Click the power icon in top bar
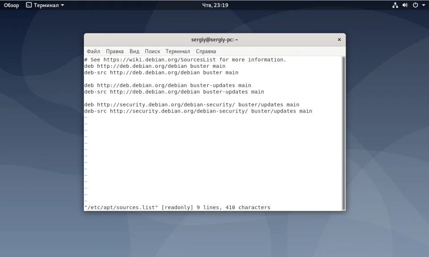The height and width of the screenshot is (257, 429). pyautogui.click(x=415, y=5)
